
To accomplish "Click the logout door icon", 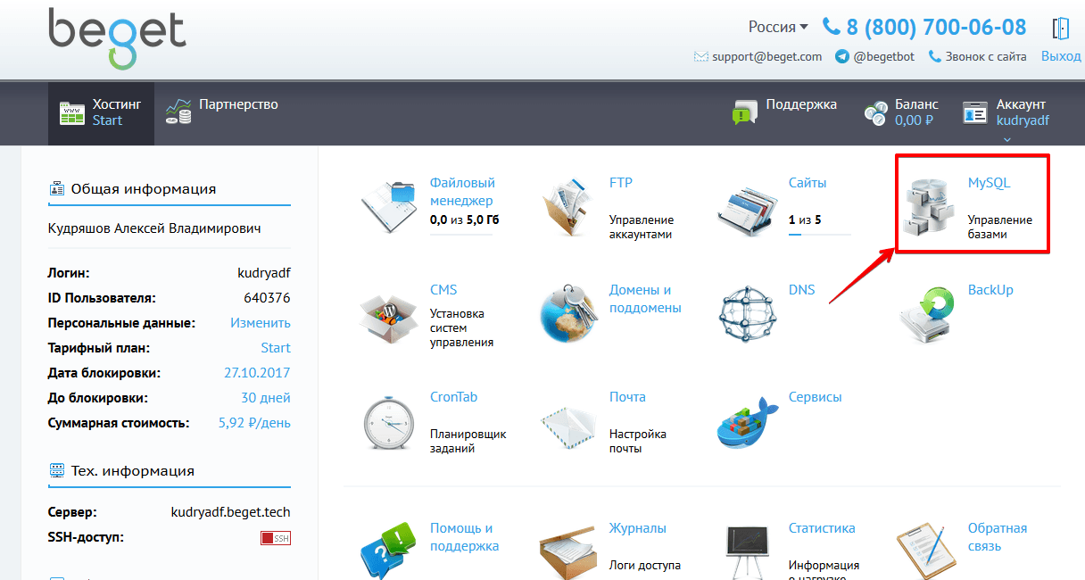I will click(x=1061, y=28).
